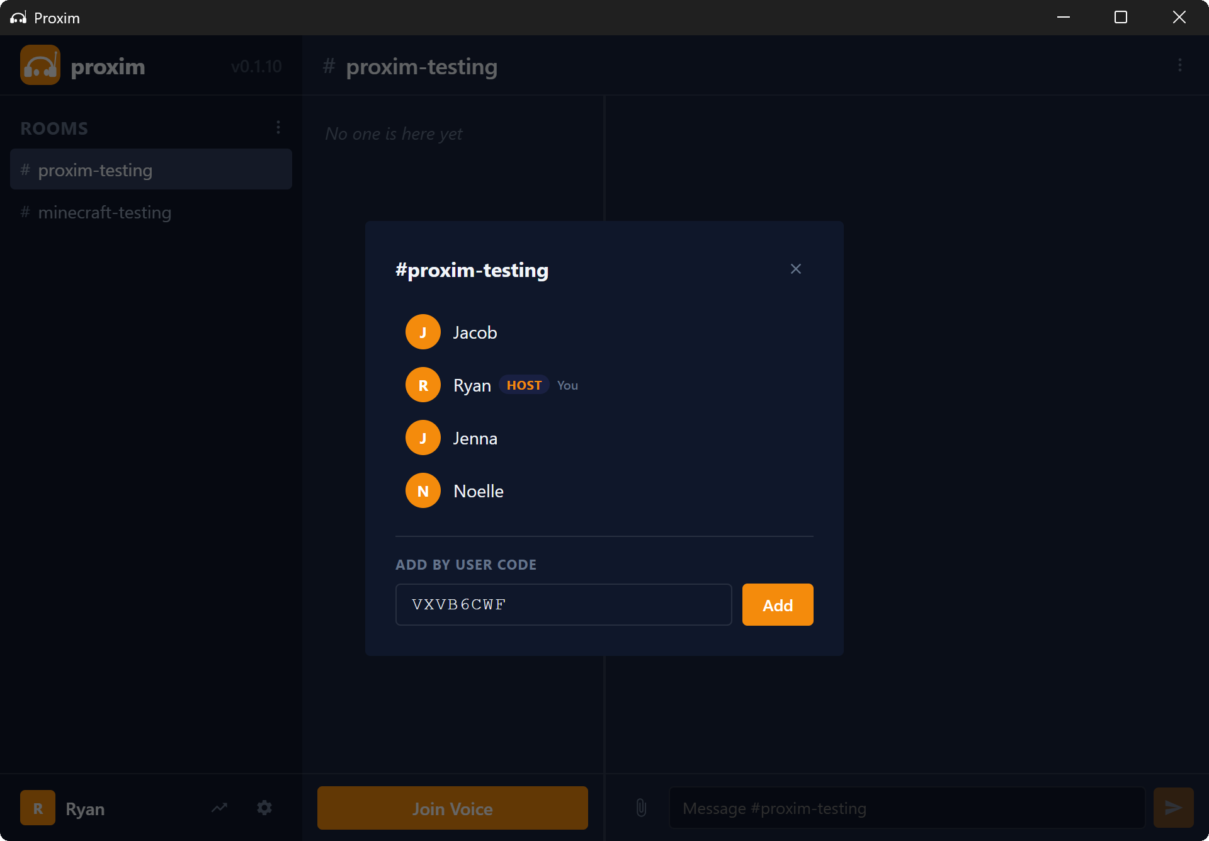Click the HOST badge next to Ryan

click(523, 385)
